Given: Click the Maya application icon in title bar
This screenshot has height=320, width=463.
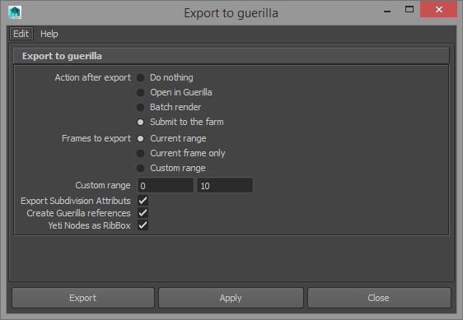Looking at the screenshot, I should coord(15,12).
